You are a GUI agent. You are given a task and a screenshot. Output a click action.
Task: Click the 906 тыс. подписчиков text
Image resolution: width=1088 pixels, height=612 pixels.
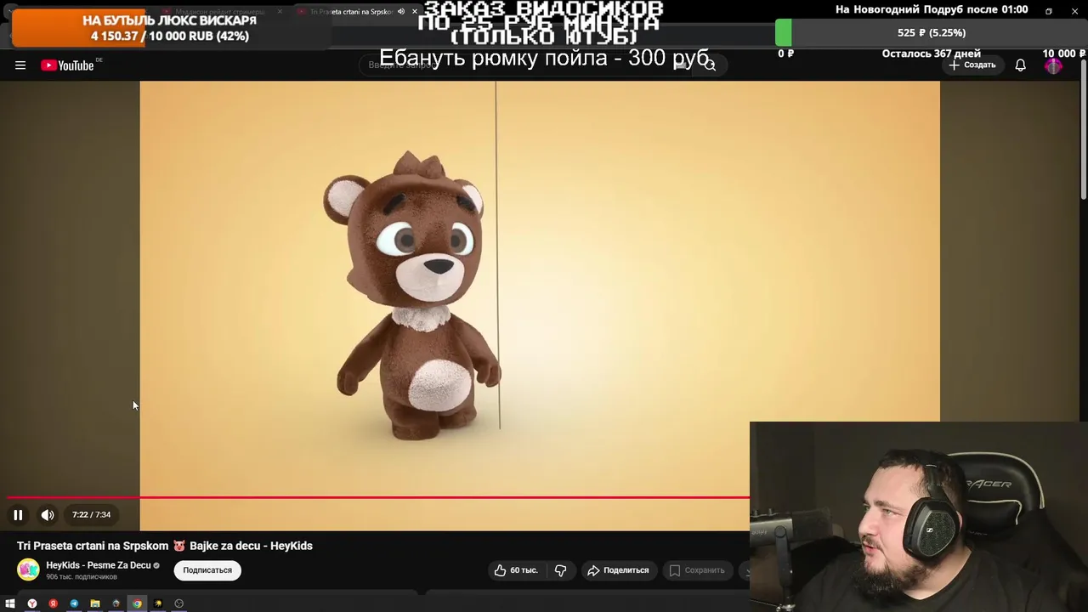pyautogui.click(x=82, y=577)
